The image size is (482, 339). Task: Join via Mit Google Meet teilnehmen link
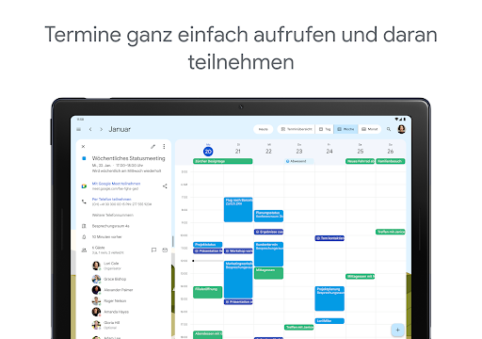(x=116, y=184)
